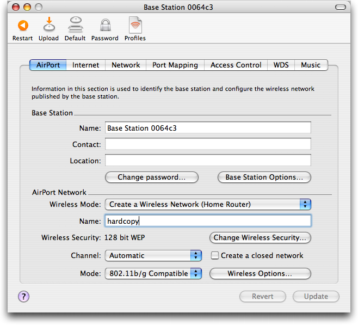The width and height of the screenshot is (358, 325).
Task: Select the WDS tab
Action: coord(281,65)
